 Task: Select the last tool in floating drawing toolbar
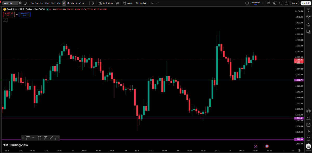57,138
